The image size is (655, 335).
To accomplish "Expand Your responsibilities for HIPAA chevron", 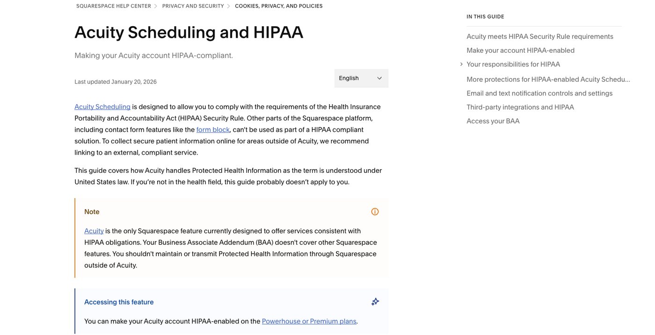I will [461, 64].
